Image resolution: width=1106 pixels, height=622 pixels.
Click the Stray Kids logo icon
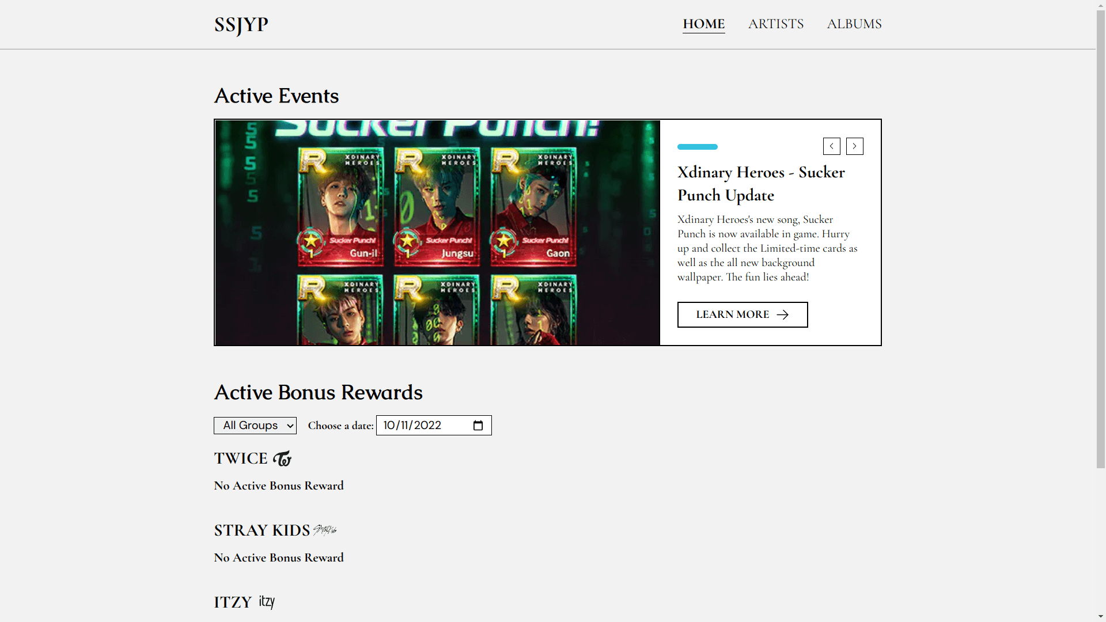pos(325,530)
